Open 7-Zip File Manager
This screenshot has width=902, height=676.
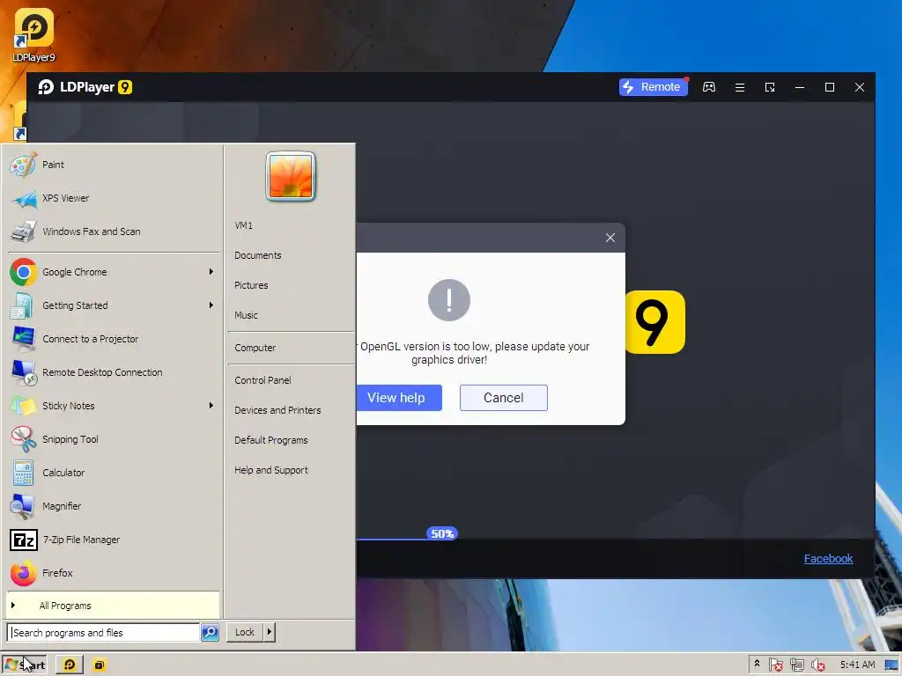click(x=114, y=540)
